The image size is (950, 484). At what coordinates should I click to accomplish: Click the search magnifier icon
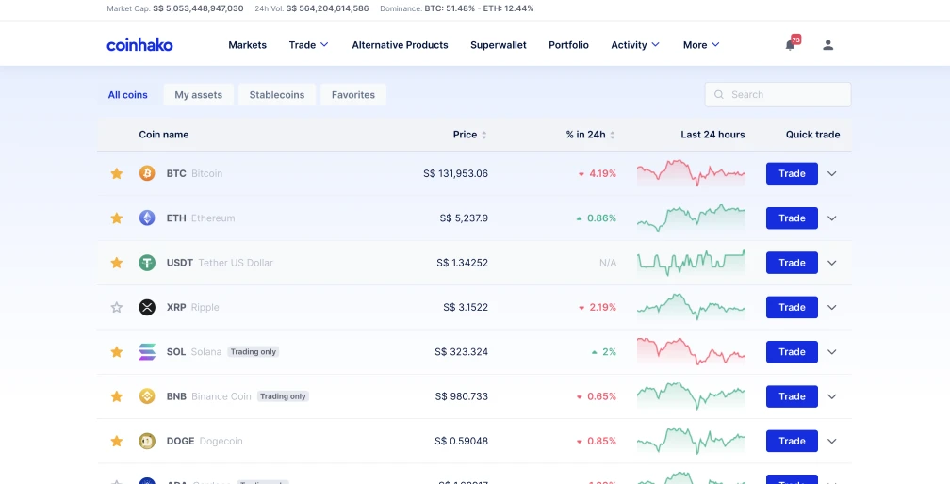pyautogui.click(x=719, y=94)
